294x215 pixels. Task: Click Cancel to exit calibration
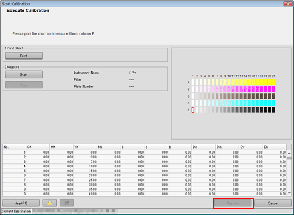point(273,203)
